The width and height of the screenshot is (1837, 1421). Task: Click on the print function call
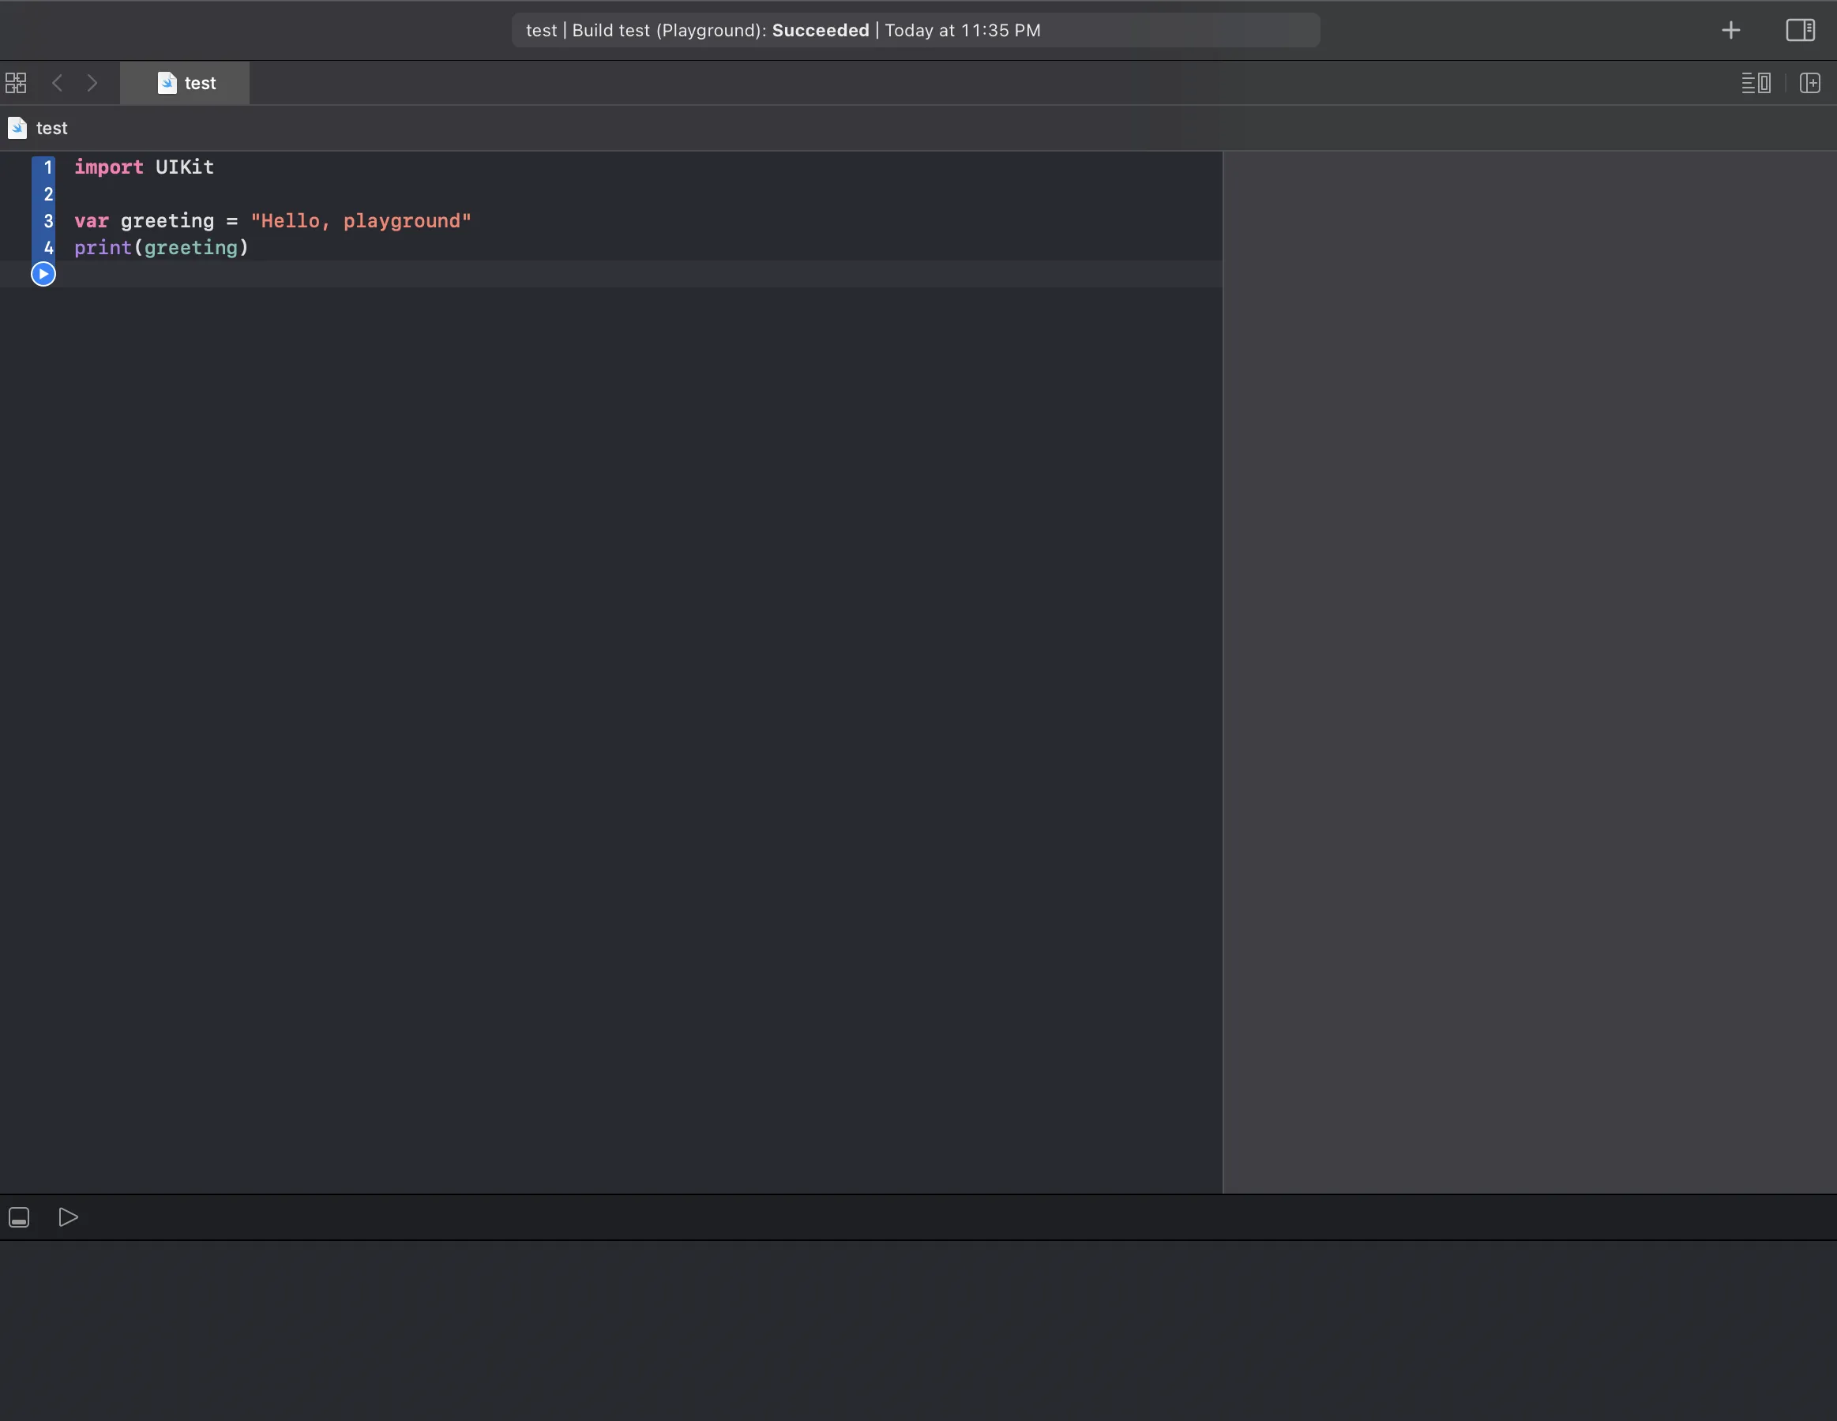(103, 248)
